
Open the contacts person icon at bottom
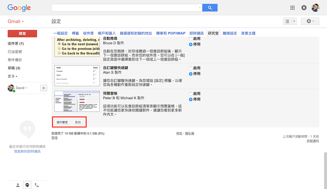pos(18,185)
